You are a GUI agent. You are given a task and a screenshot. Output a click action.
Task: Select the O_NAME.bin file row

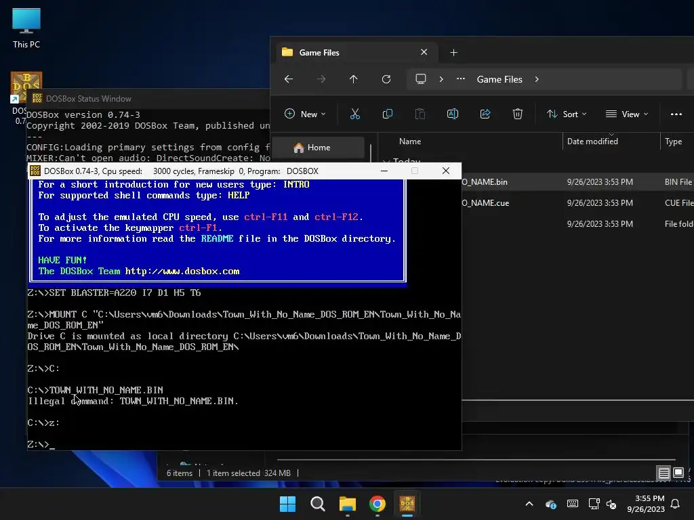tap(577, 181)
